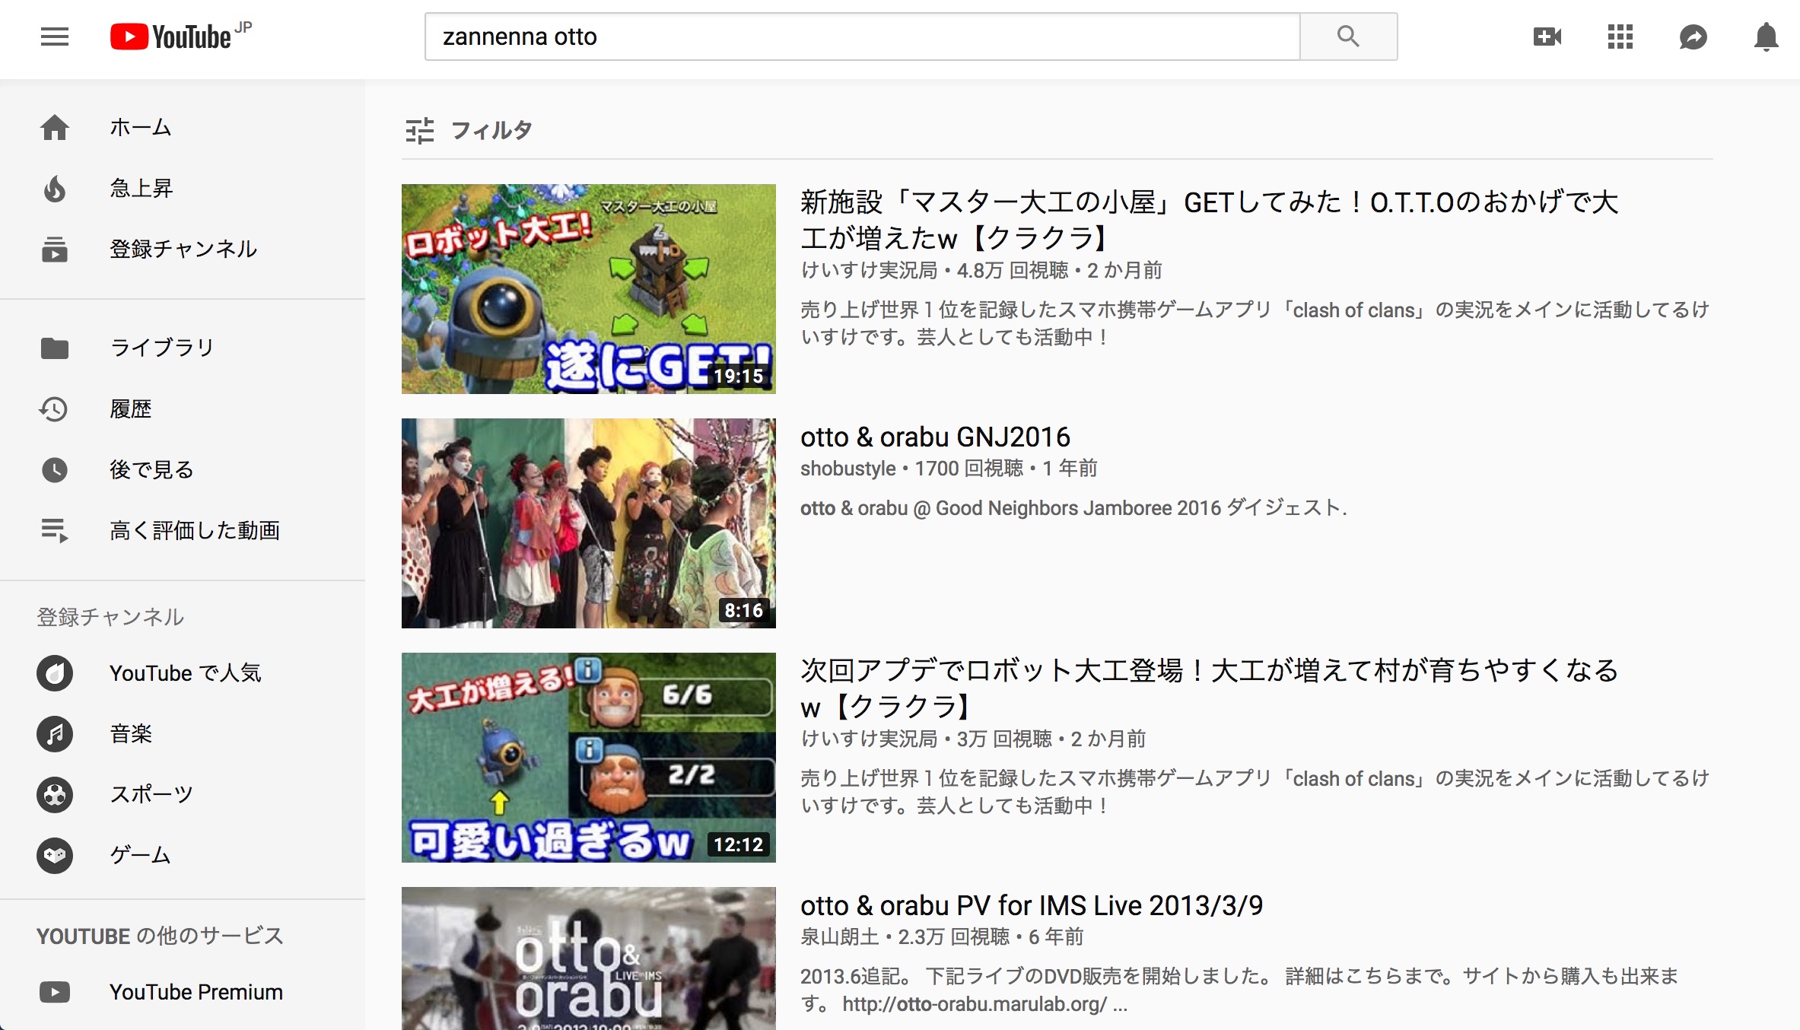1800x1030 pixels.
Task: Click the history clock icon beside 履歴
Action: (53, 409)
